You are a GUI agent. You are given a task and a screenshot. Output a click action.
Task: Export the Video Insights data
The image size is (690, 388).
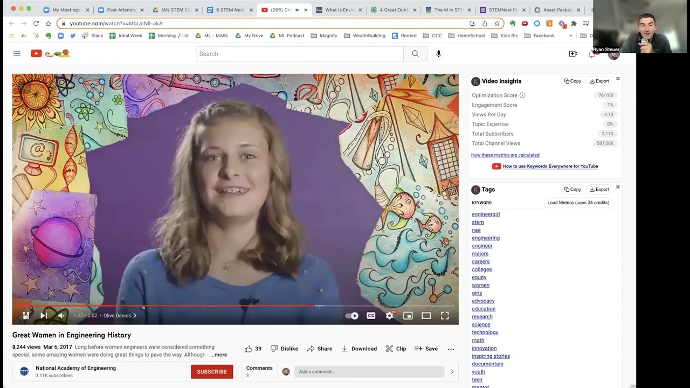pos(599,81)
